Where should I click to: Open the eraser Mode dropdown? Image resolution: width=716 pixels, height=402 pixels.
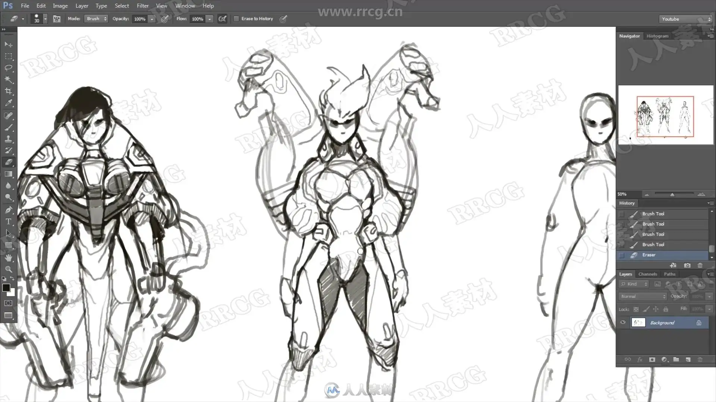click(x=97, y=19)
